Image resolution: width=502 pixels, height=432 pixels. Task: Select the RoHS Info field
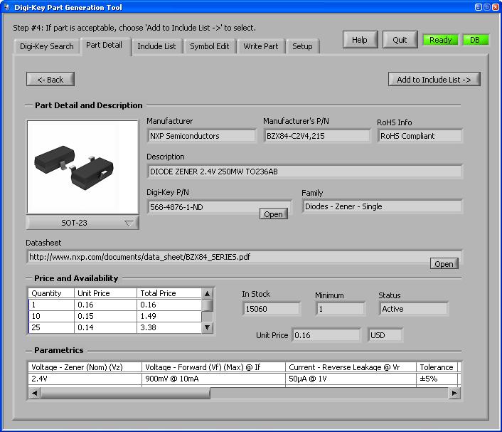[x=420, y=136]
